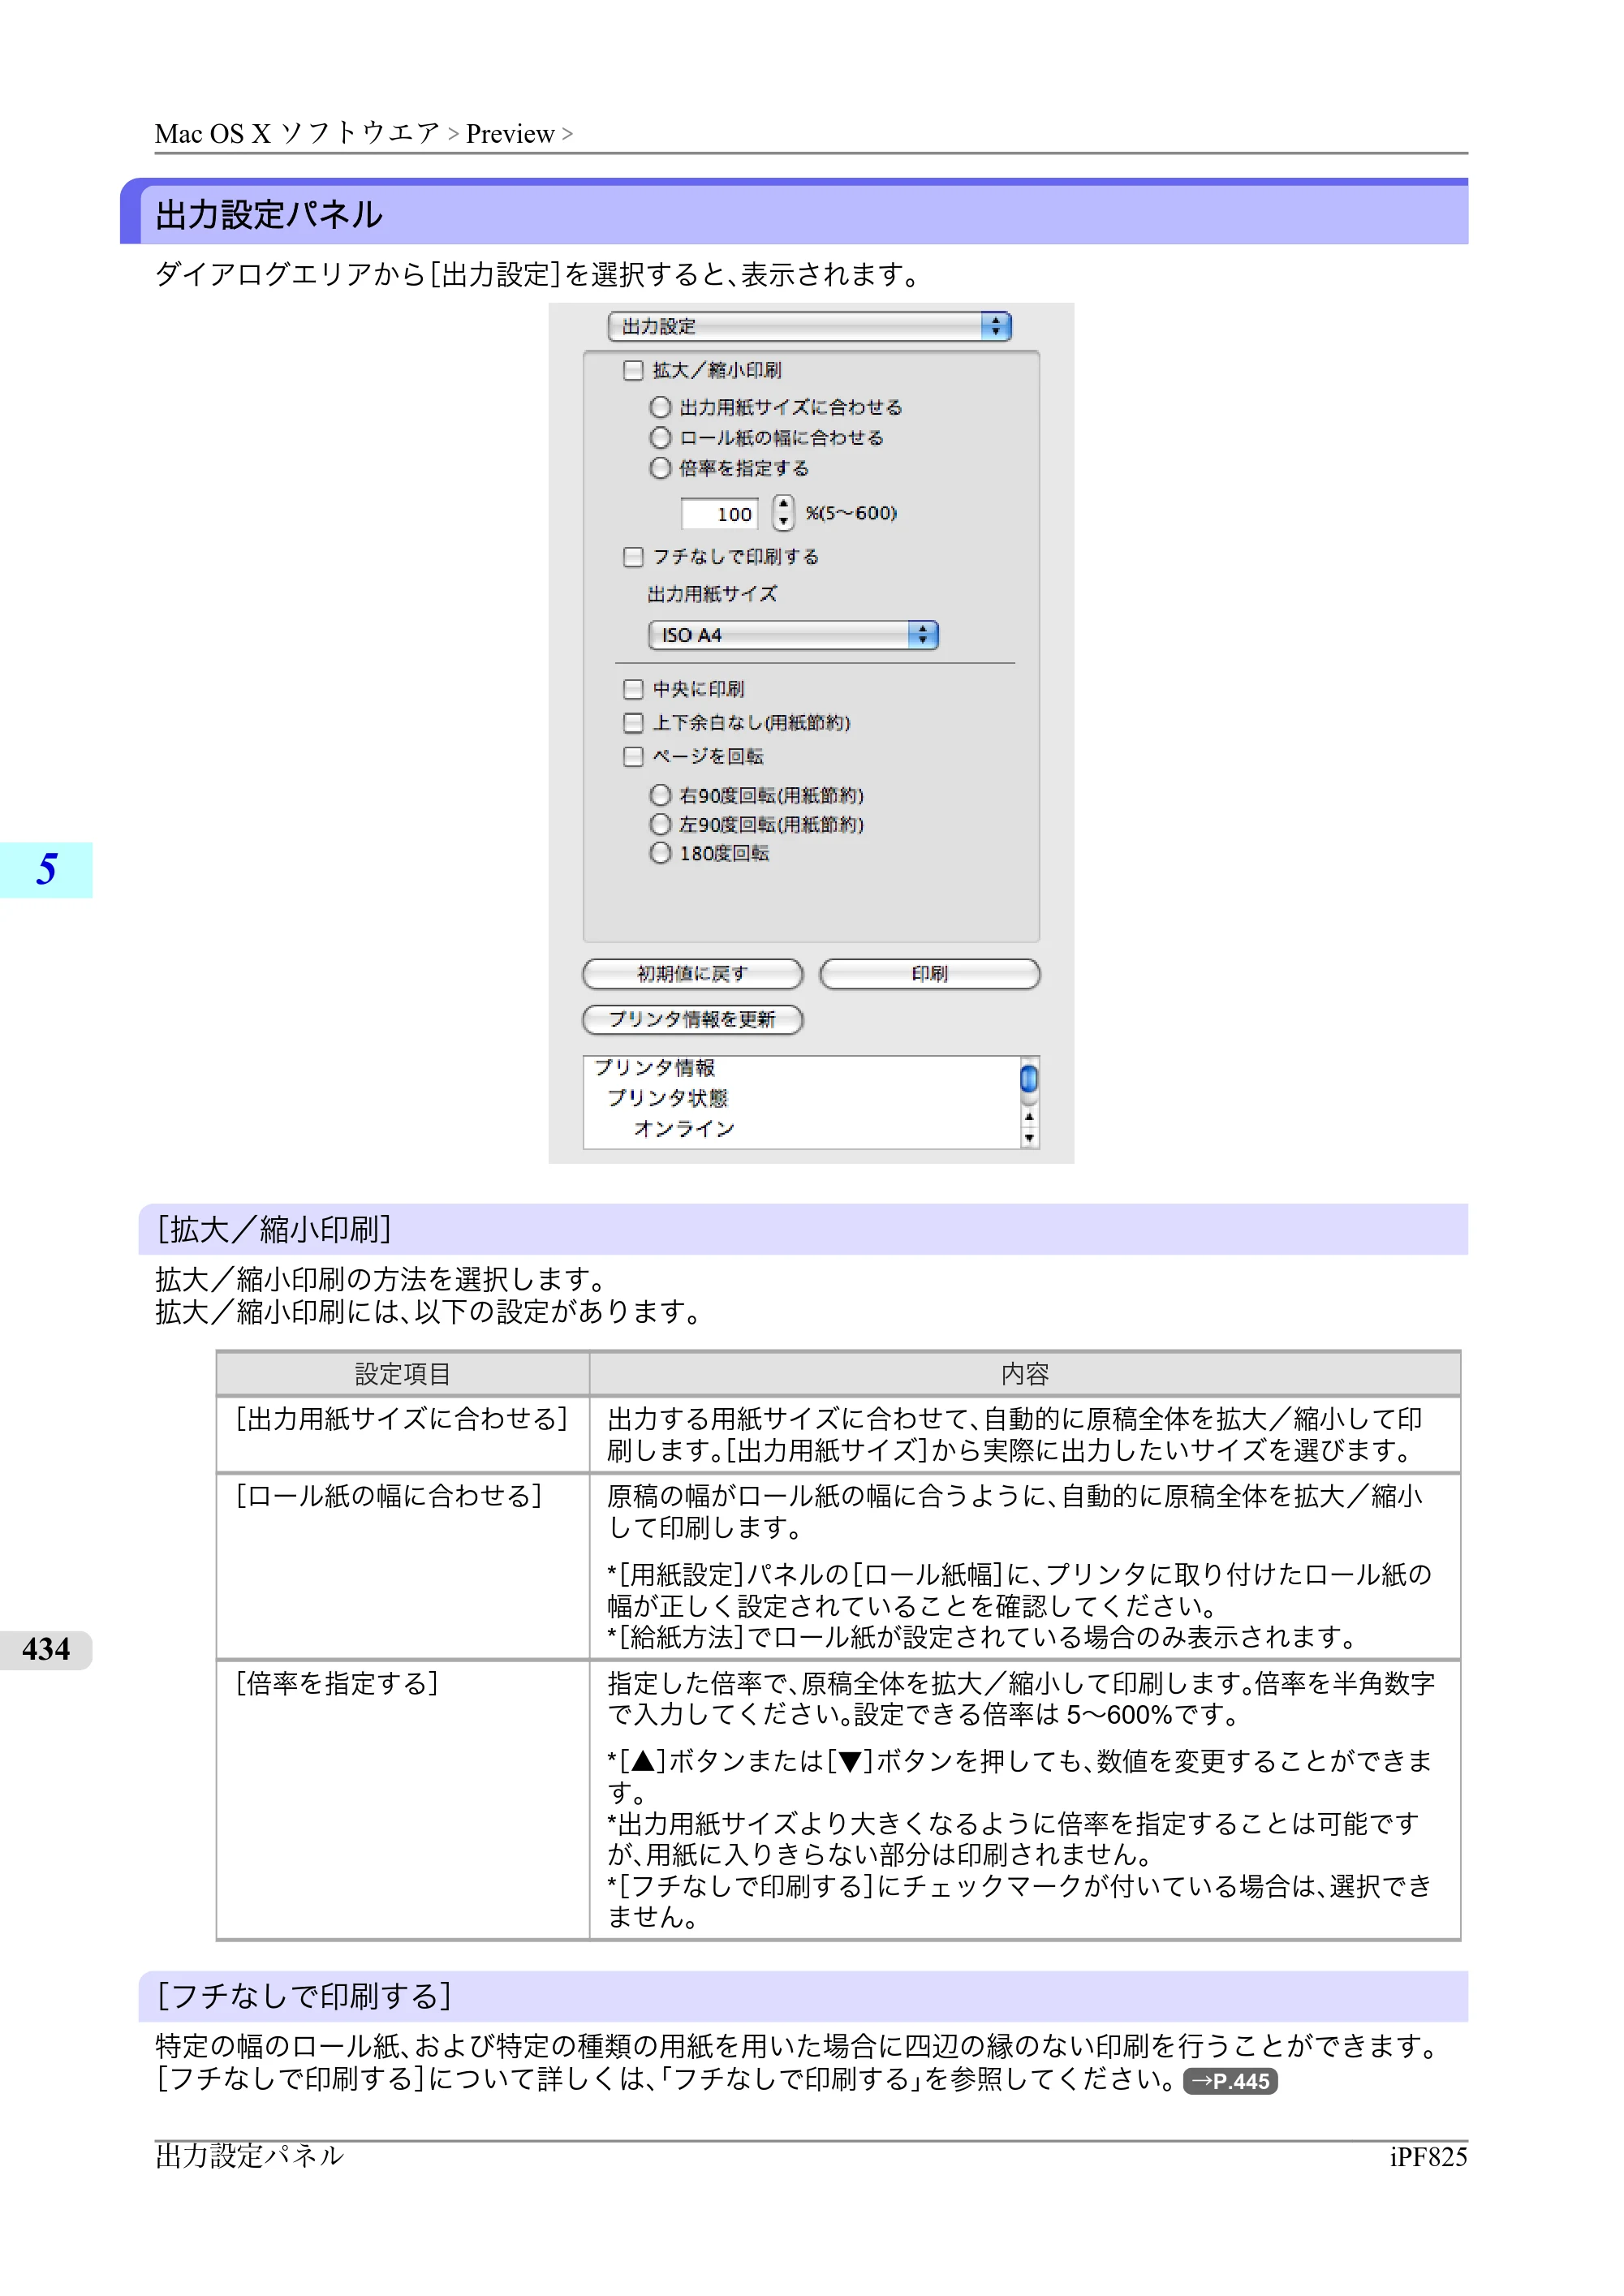Enable the 拡大／縮小印刷 checkbox
The width and height of the screenshot is (1624, 2296).
(x=632, y=371)
